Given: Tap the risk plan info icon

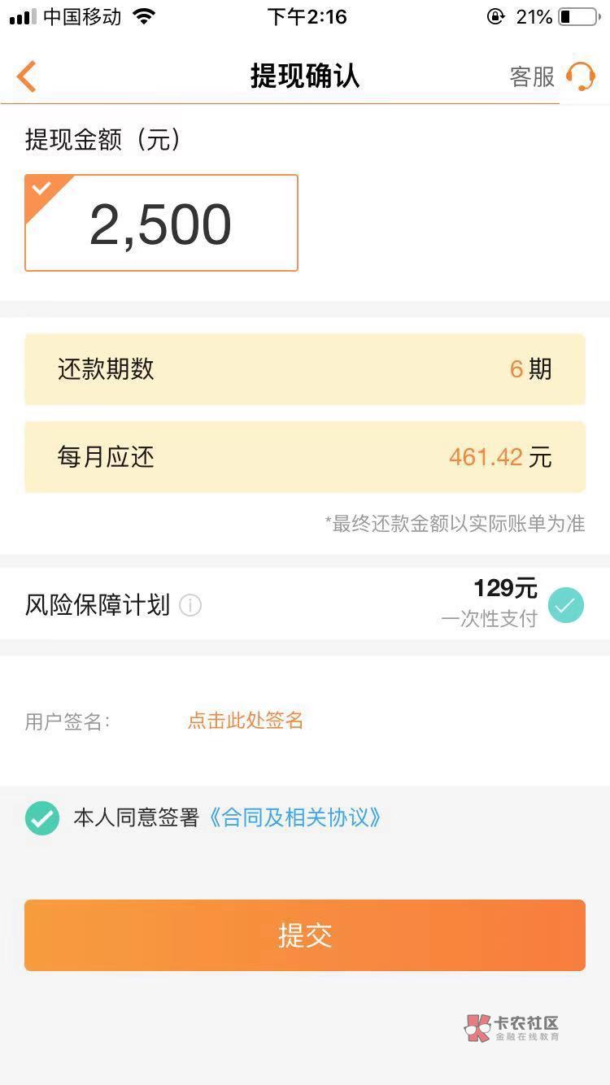Looking at the screenshot, I should pyautogui.click(x=190, y=606).
